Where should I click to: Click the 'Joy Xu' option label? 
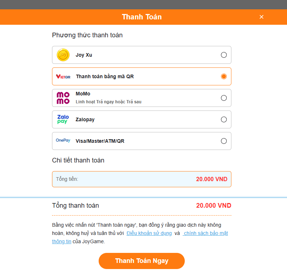84,55
